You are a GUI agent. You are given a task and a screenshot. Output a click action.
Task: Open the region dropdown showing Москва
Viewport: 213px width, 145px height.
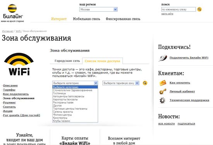[98, 9]
